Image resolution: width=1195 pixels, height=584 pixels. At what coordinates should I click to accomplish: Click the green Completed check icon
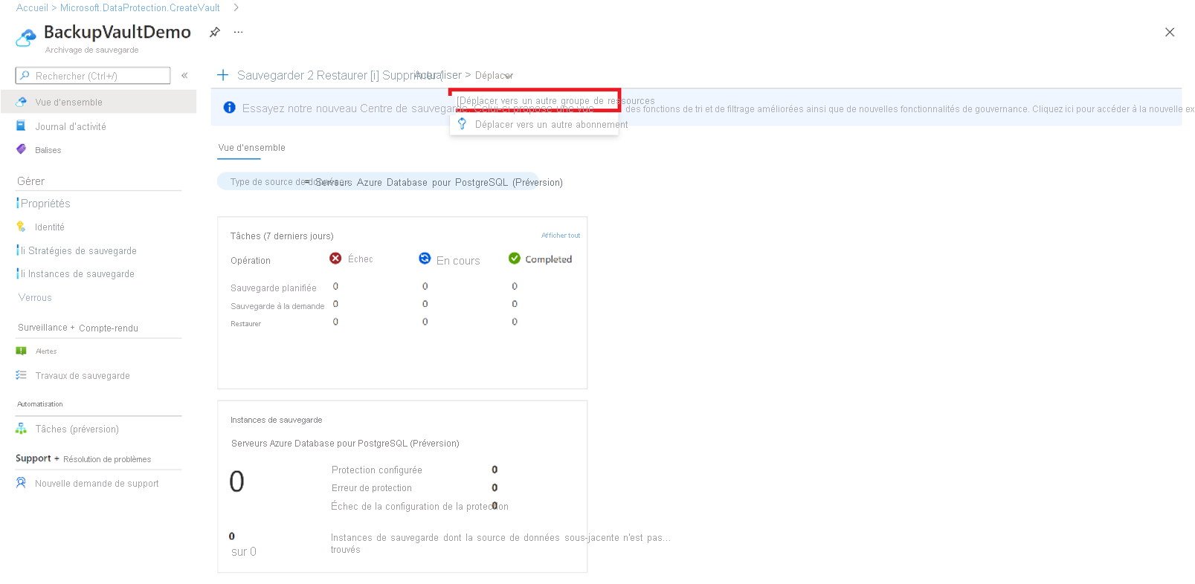click(515, 258)
